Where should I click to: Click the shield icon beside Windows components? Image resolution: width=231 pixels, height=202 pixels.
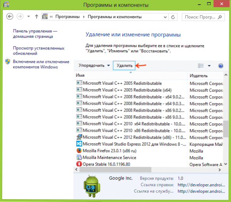8,62
